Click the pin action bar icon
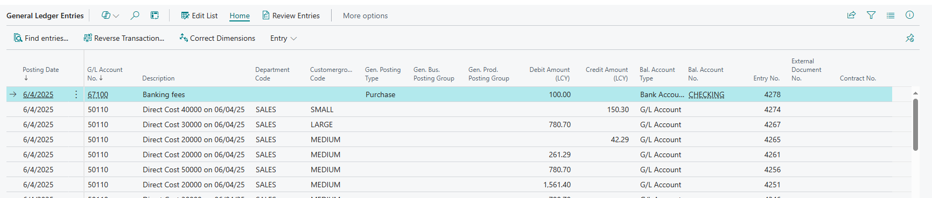Screen dimensions: 932x198 click(910, 38)
